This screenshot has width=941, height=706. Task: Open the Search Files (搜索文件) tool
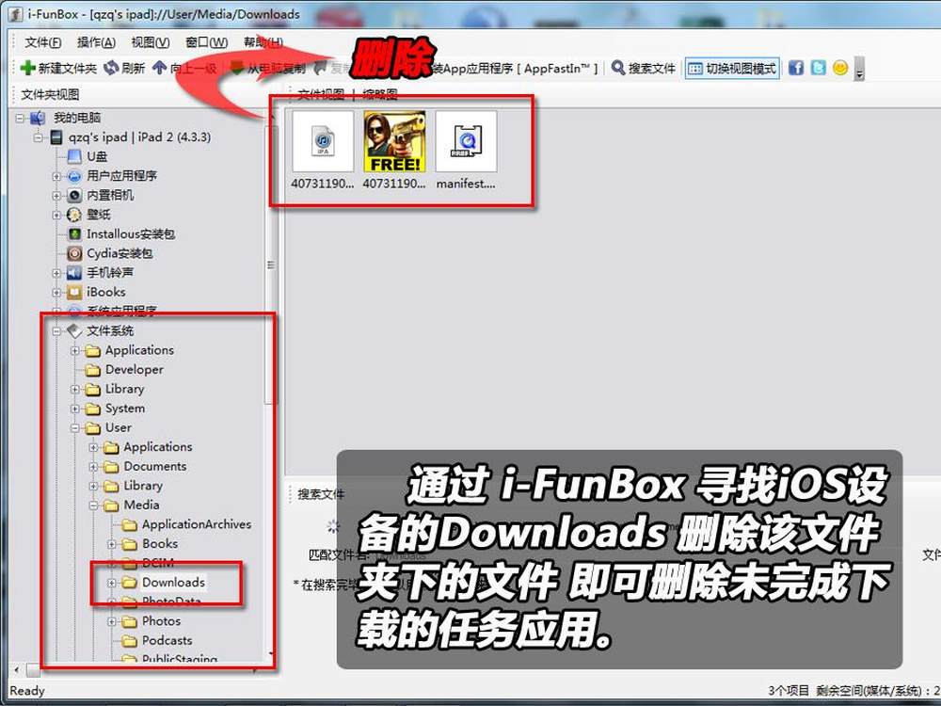[644, 69]
